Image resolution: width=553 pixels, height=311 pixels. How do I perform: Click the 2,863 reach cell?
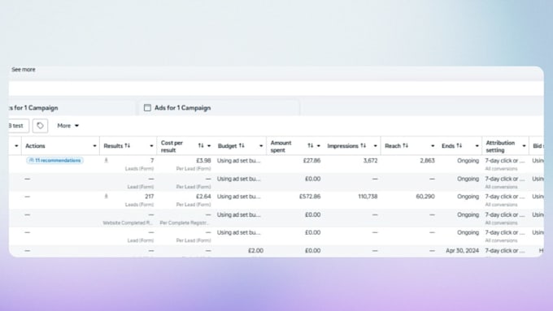tap(428, 161)
